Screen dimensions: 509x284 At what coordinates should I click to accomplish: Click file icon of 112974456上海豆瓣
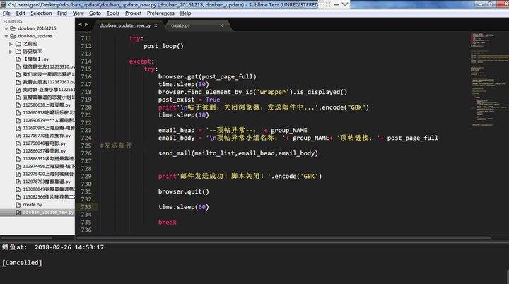[18, 167]
